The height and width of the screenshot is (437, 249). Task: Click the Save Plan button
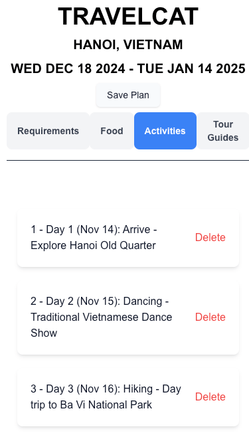tap(128, 95)
